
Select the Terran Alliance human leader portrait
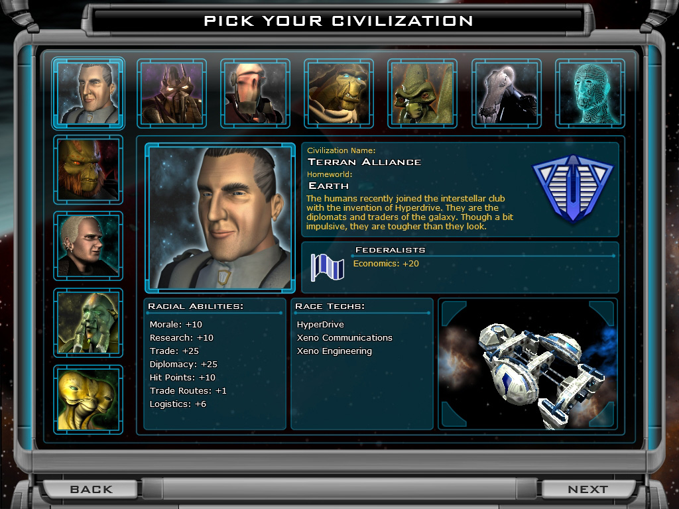point(88,93)
